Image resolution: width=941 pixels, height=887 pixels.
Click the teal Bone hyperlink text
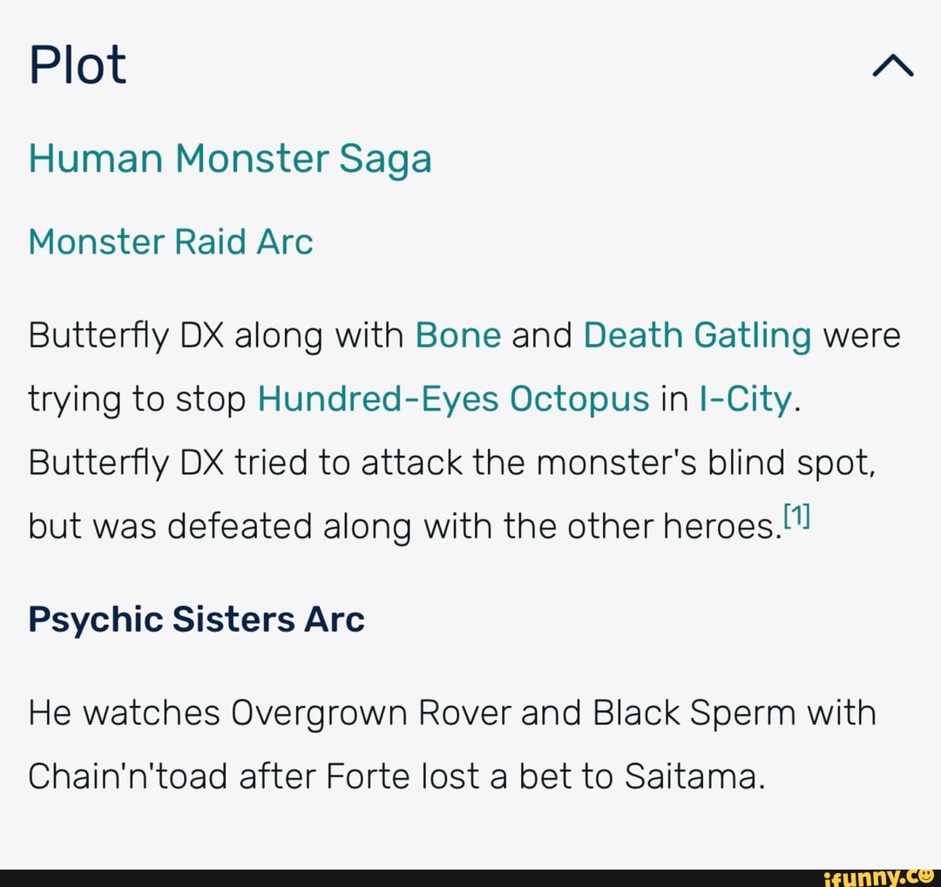457,335
